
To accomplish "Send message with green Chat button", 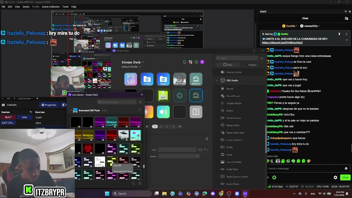I will (x=345, y=178).
